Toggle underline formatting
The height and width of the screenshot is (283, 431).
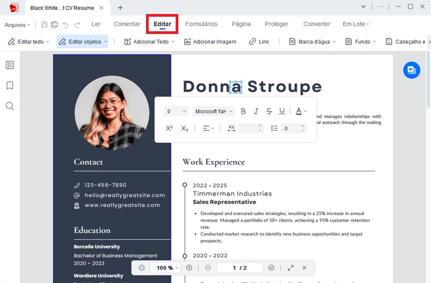pyautogui.click(x=282, y=111)
